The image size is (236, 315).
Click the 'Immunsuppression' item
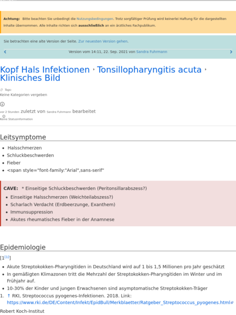point(32,212)
